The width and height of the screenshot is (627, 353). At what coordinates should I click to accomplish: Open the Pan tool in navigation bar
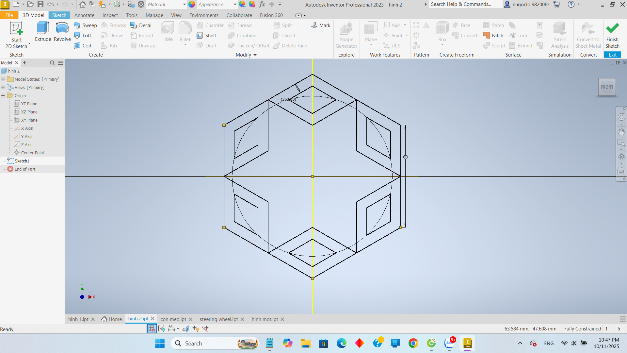(621, 132)
